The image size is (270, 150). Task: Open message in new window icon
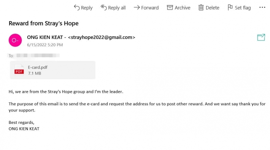[x=261, y=37]
